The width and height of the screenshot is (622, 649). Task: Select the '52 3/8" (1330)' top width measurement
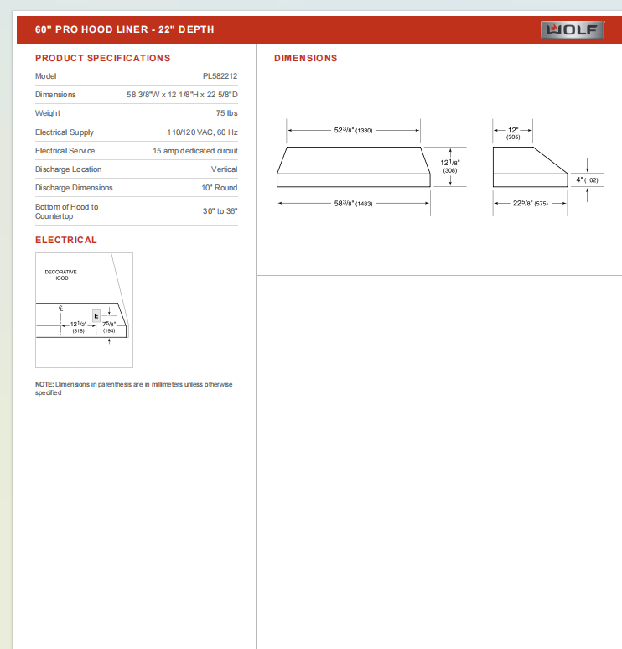click(x=354, y=130)
